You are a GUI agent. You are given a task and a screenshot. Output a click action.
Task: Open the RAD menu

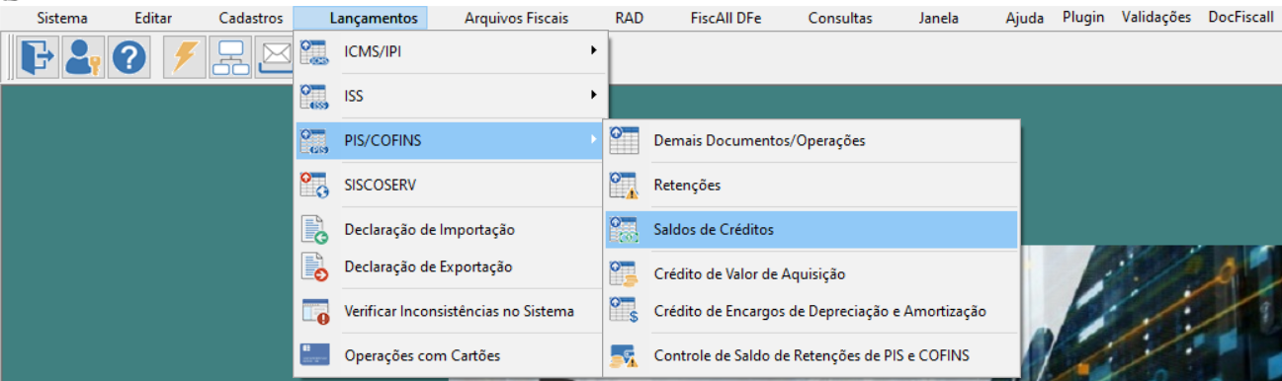click(629, 18)
